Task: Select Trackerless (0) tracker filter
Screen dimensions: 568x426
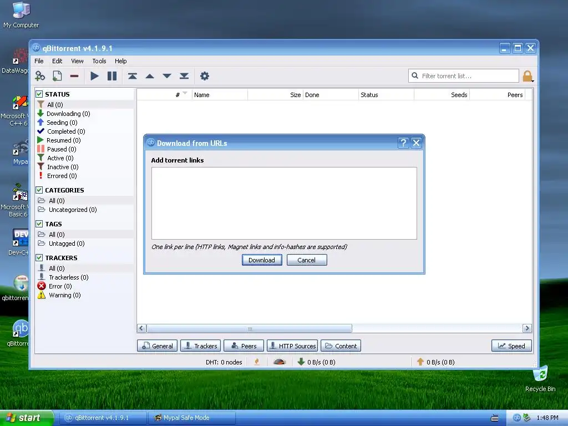Action: [x=68, y=277]
